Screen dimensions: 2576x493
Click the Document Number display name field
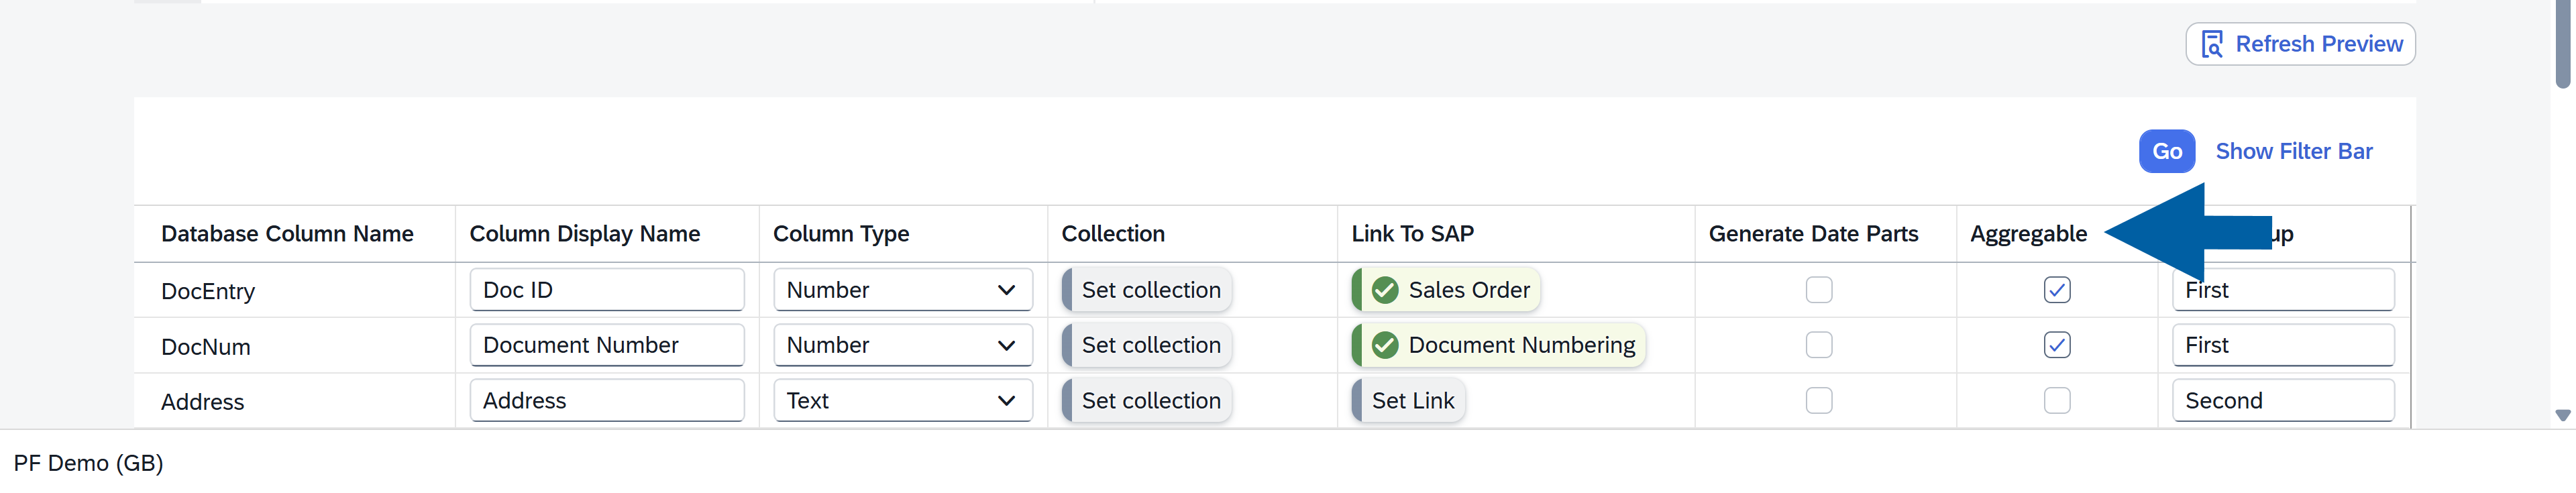tap(606, 345)
